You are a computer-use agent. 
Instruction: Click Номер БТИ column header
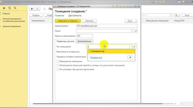click(179, 21)
